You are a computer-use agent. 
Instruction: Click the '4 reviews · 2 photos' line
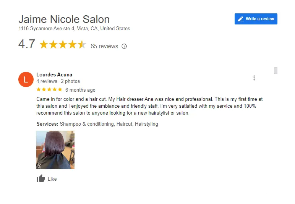click(58, 81)
